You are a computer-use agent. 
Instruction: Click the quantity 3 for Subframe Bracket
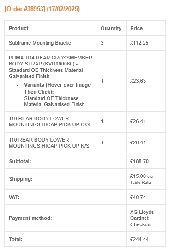102,43
